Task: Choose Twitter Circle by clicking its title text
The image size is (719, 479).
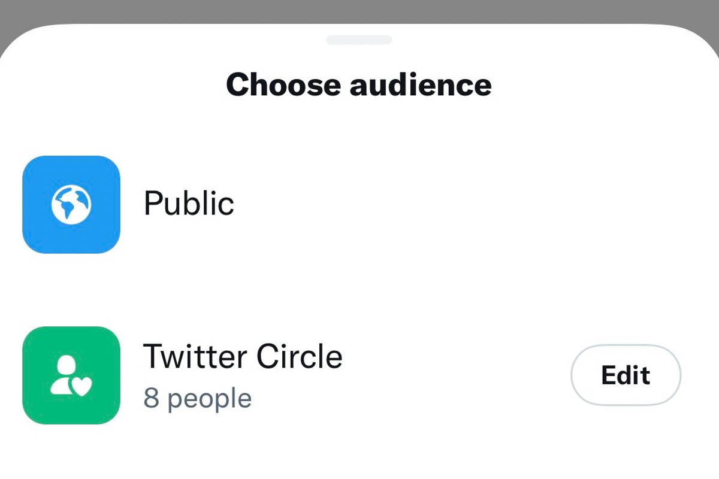Action: (x=243, y=357)
